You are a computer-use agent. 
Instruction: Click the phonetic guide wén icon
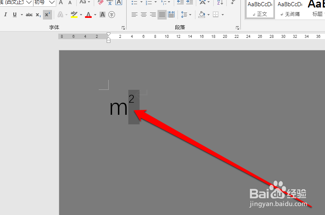(x=110, y=2)
